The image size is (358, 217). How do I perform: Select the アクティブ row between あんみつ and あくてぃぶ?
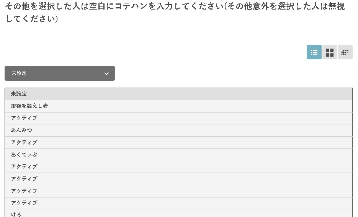[178, 143]
